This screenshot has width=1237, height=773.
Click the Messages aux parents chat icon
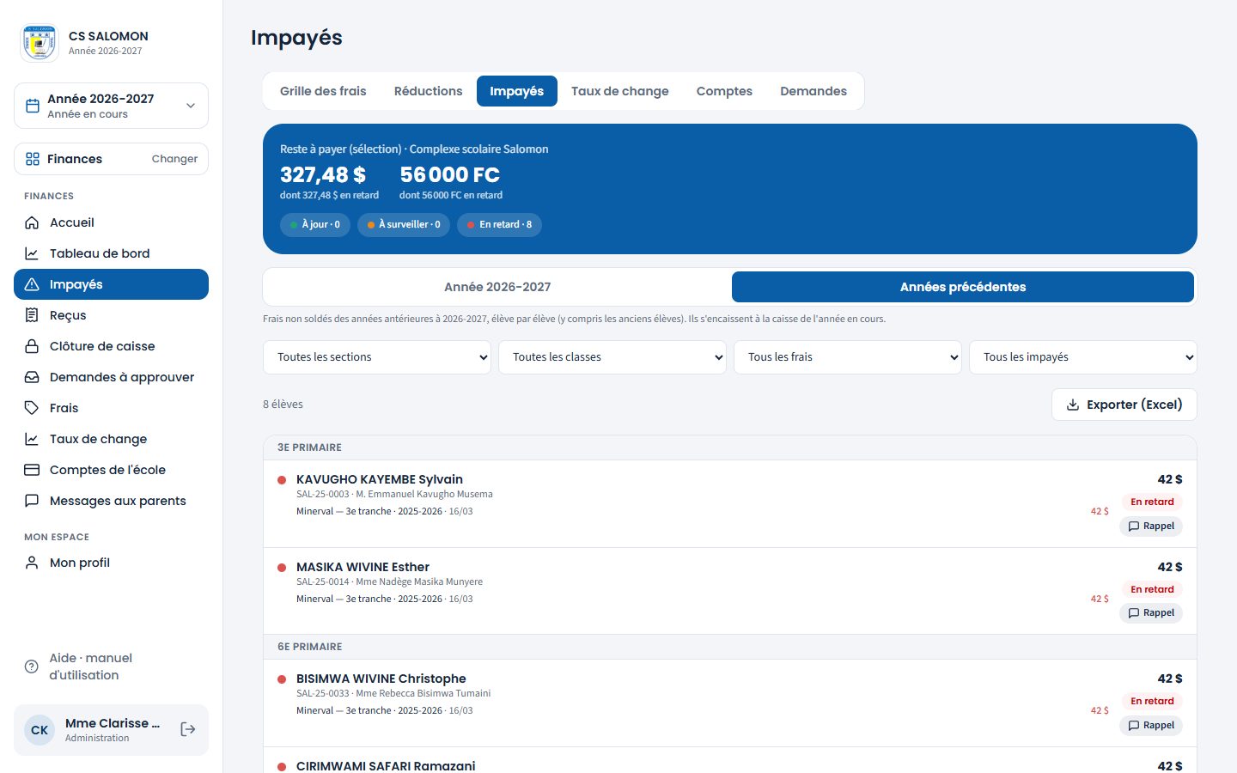tap(32, 501)
